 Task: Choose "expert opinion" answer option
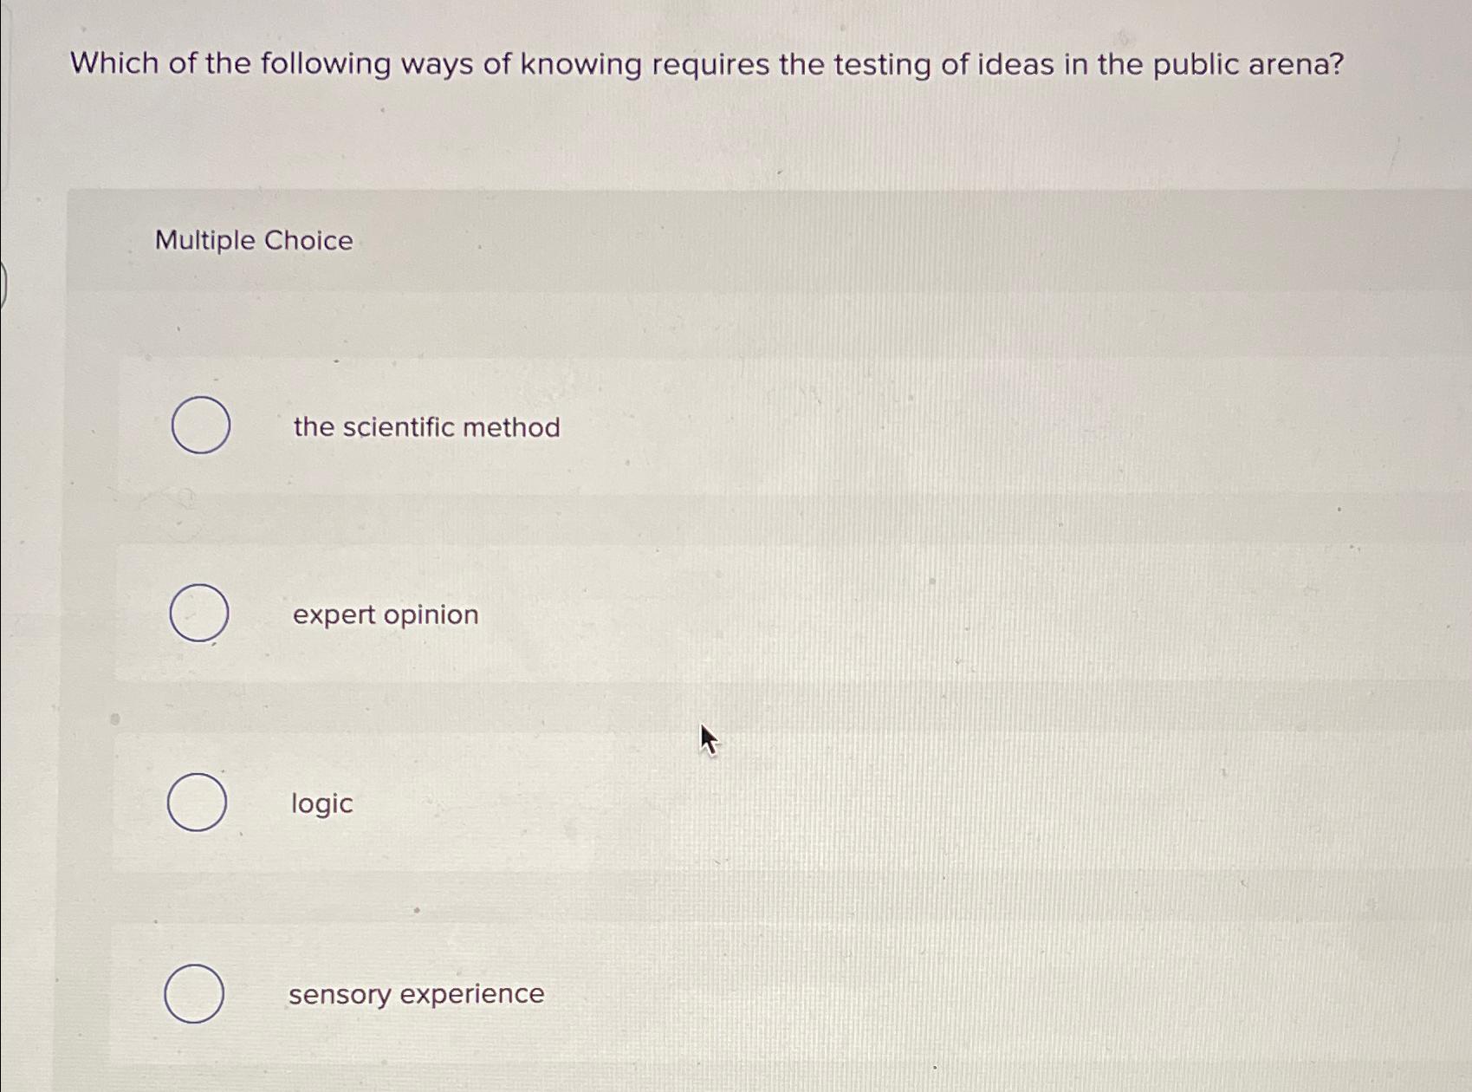(385, 615)
